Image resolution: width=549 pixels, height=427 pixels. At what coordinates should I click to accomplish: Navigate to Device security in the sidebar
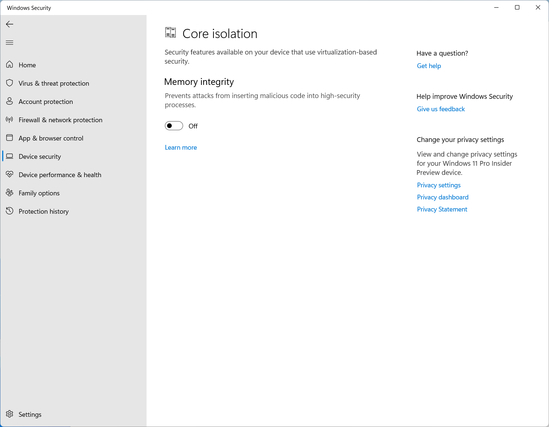[x=39, y=156]
